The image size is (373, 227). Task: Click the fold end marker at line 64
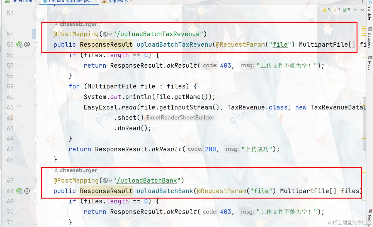tap(36, 139)
